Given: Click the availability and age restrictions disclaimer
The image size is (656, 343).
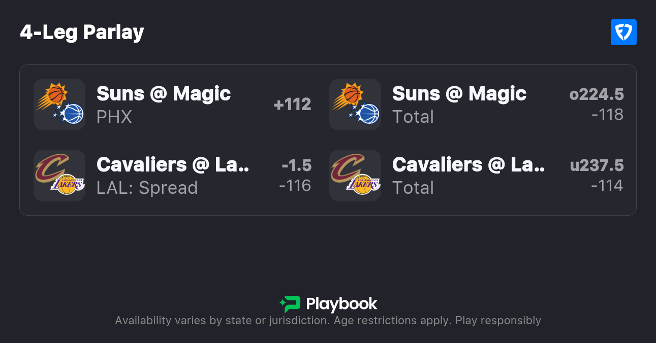Looking at the screenshot, I should click(328, 321).
